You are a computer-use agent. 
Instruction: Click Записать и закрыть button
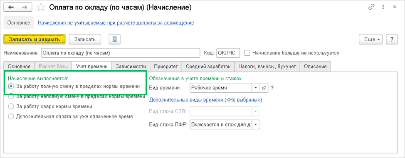tap(35, 39)
